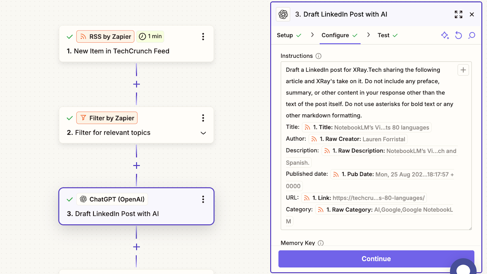Add a step between Filter and ChatGPT
Screen dimensions: 487x274
click(136, 165)
